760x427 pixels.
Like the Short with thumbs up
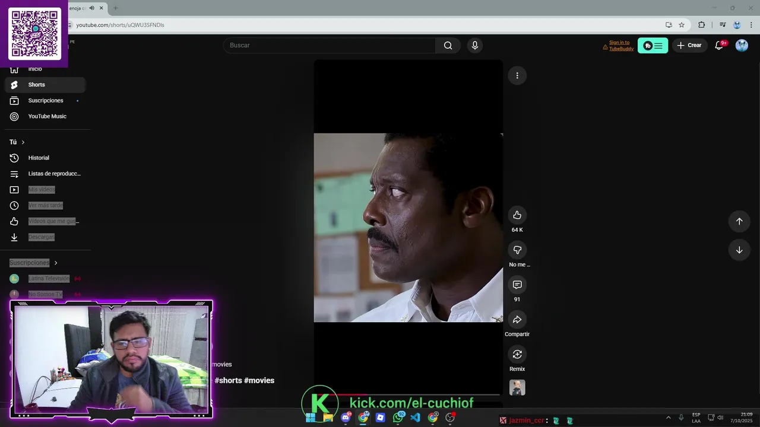(x=517, y=215)
